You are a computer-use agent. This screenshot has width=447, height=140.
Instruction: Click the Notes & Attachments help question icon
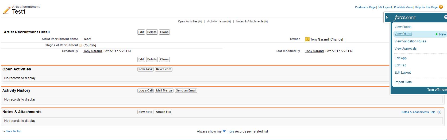(x=439, y=112)
